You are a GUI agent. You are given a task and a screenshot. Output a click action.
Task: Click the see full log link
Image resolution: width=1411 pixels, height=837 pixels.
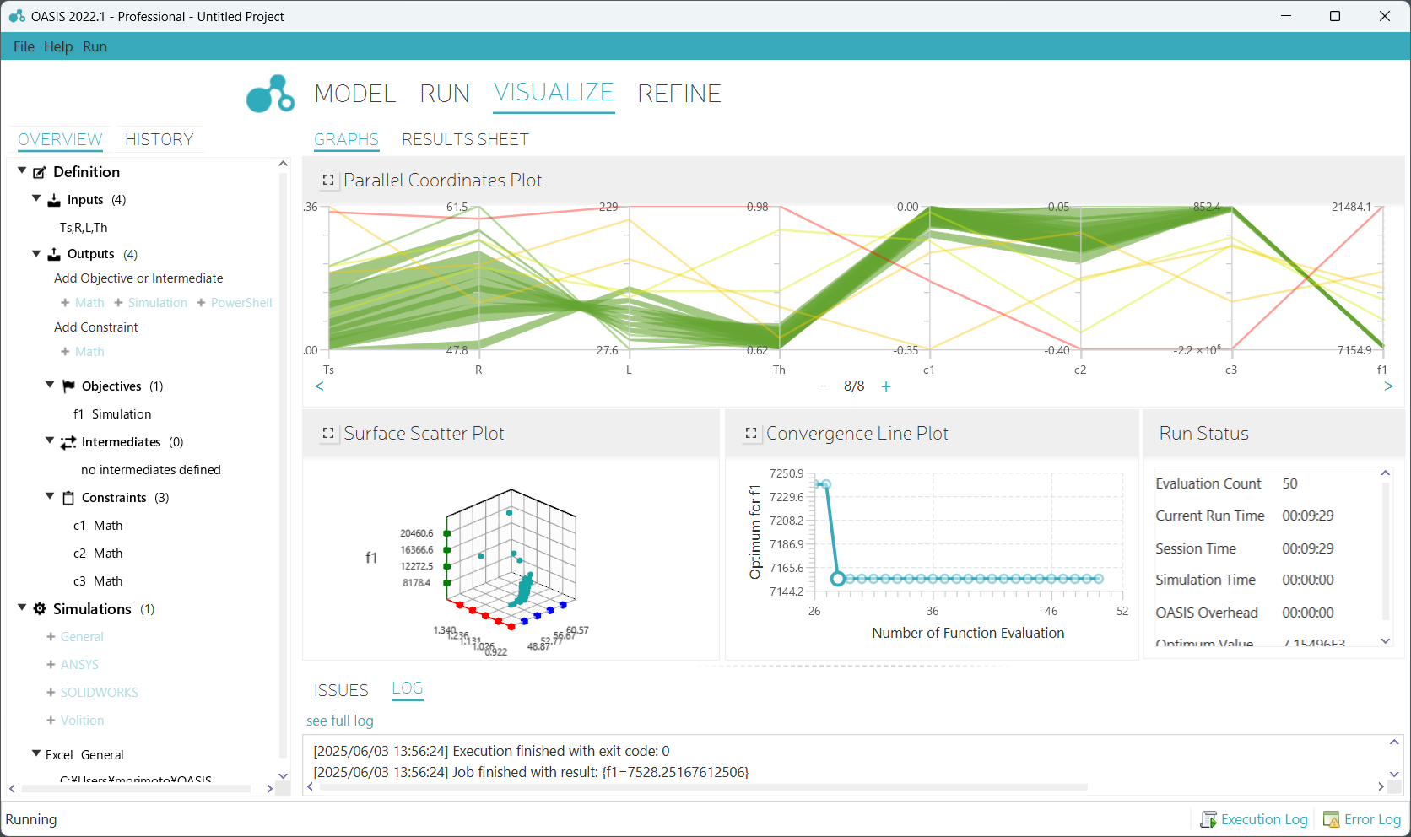[339, 721]
